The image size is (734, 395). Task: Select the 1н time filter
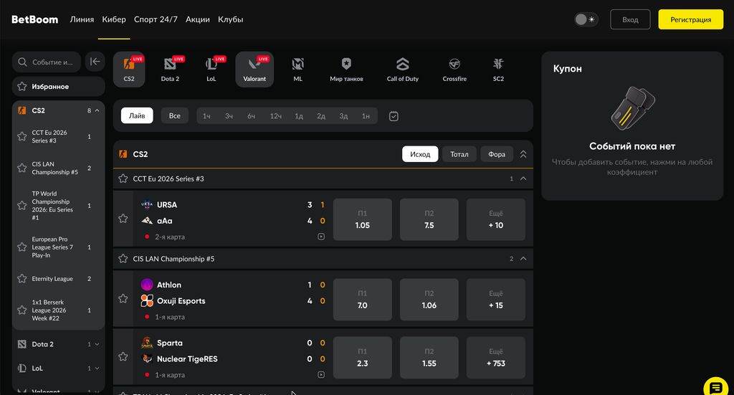pyautogui.click(x=366, y=116)
